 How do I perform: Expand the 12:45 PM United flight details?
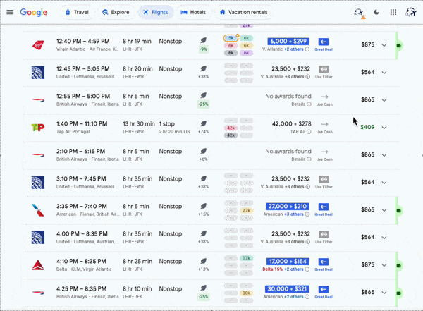click(x=384, y=73)
